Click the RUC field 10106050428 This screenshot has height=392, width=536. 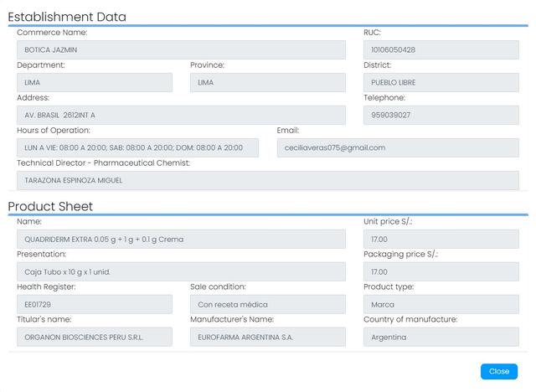click(441, 49)
